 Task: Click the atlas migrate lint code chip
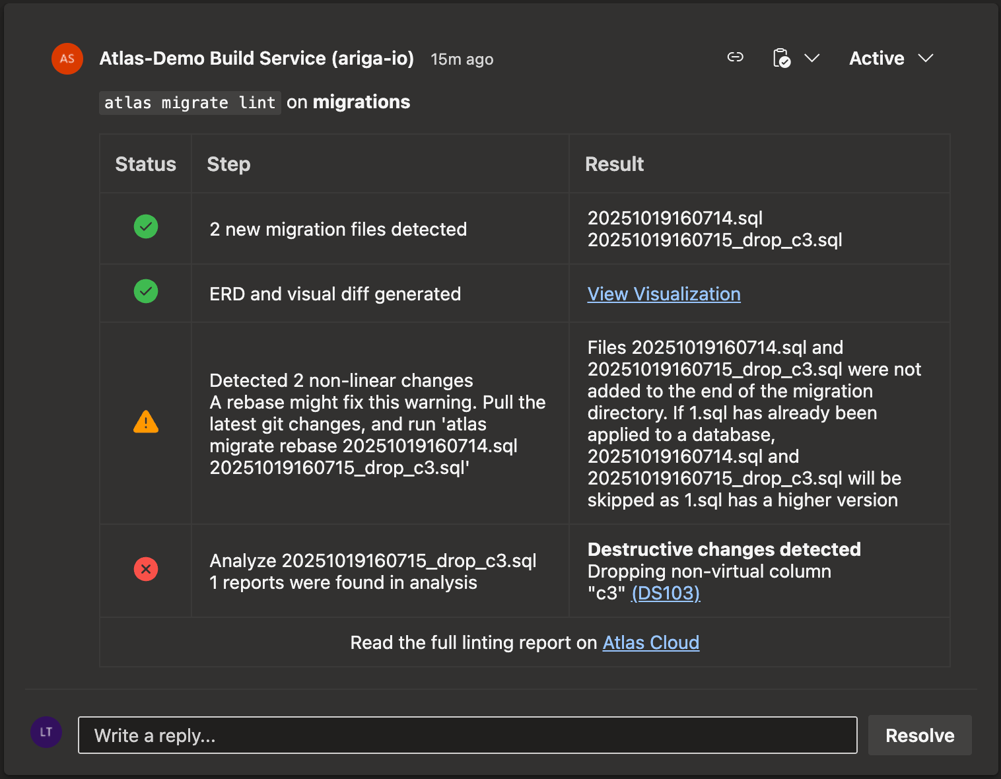(190, 102)
